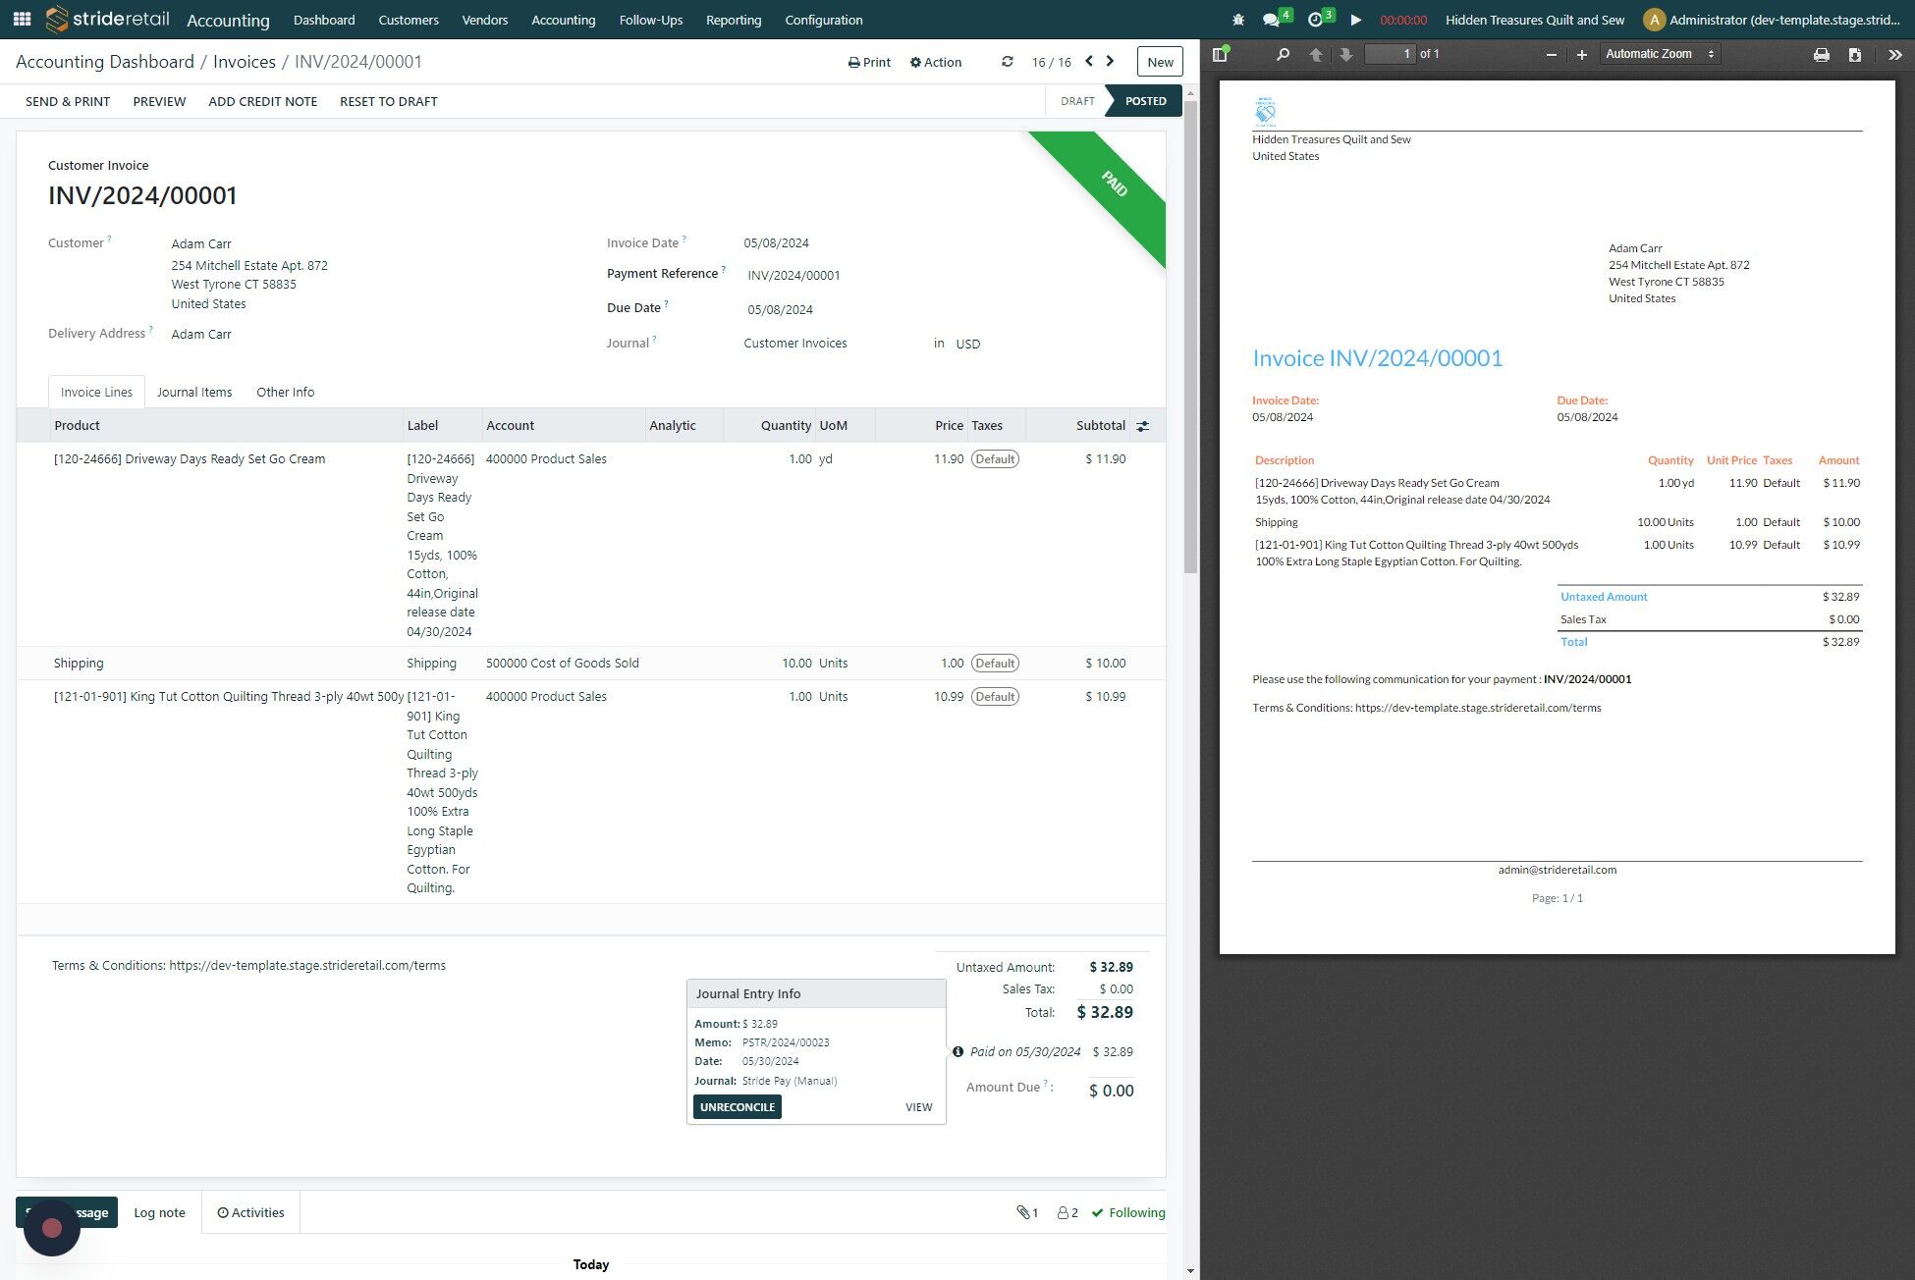Screen dimensions: 1915x1280
Task: Open optional columns settings in table header
Action: [1143, 426]
